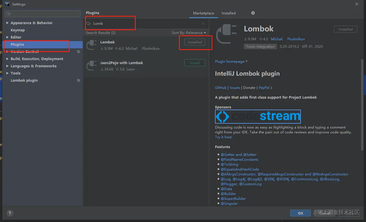
Task: Focus the settings sidebar search field
Action: (x=42, y=14)
